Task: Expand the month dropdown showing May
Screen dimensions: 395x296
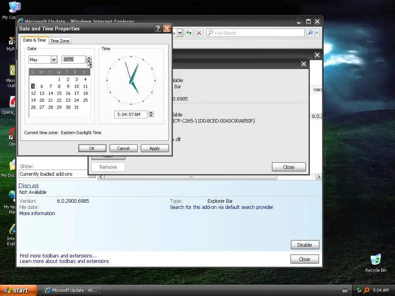Action: click(x=54, y=60)
